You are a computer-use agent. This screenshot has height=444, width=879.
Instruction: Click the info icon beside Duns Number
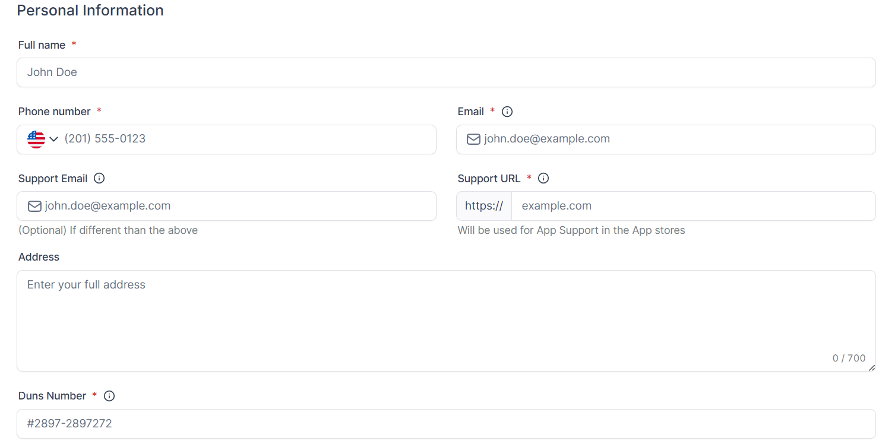coord(109,396)
